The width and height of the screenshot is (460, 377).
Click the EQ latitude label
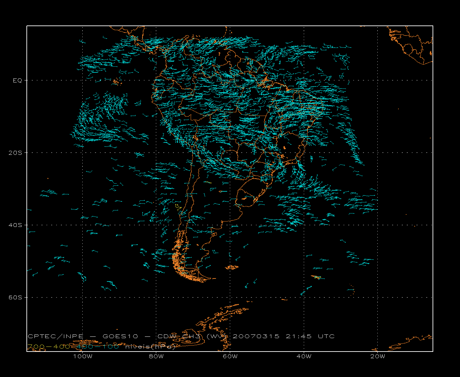point(17,80)
